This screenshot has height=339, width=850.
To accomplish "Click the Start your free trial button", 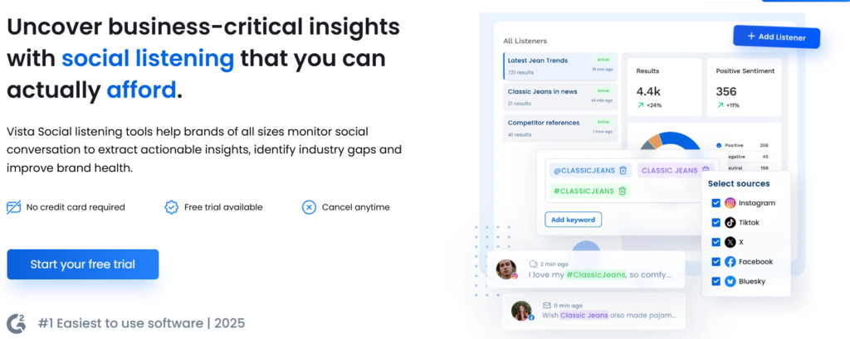I will [83, 264].
